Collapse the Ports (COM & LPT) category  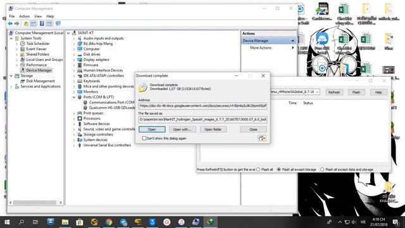pos(74,97)
